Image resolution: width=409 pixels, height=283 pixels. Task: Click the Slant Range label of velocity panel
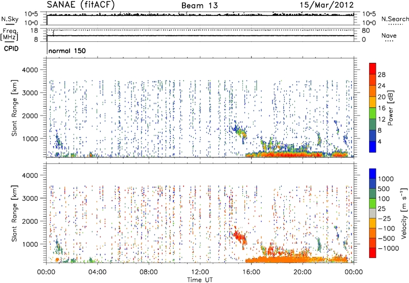click(x=14, y=214)
